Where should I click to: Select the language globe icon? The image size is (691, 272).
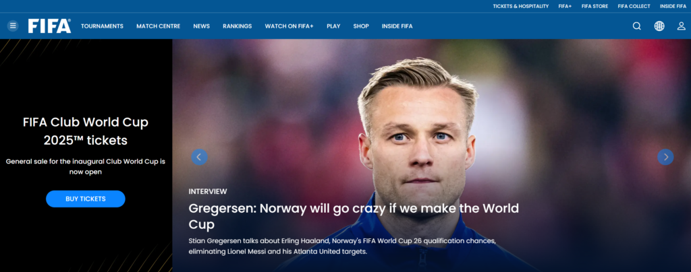click(x=659, y=26)
